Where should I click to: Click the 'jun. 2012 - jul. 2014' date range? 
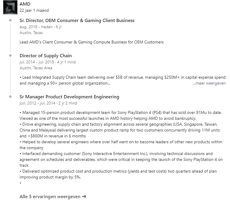click(37, 103)
